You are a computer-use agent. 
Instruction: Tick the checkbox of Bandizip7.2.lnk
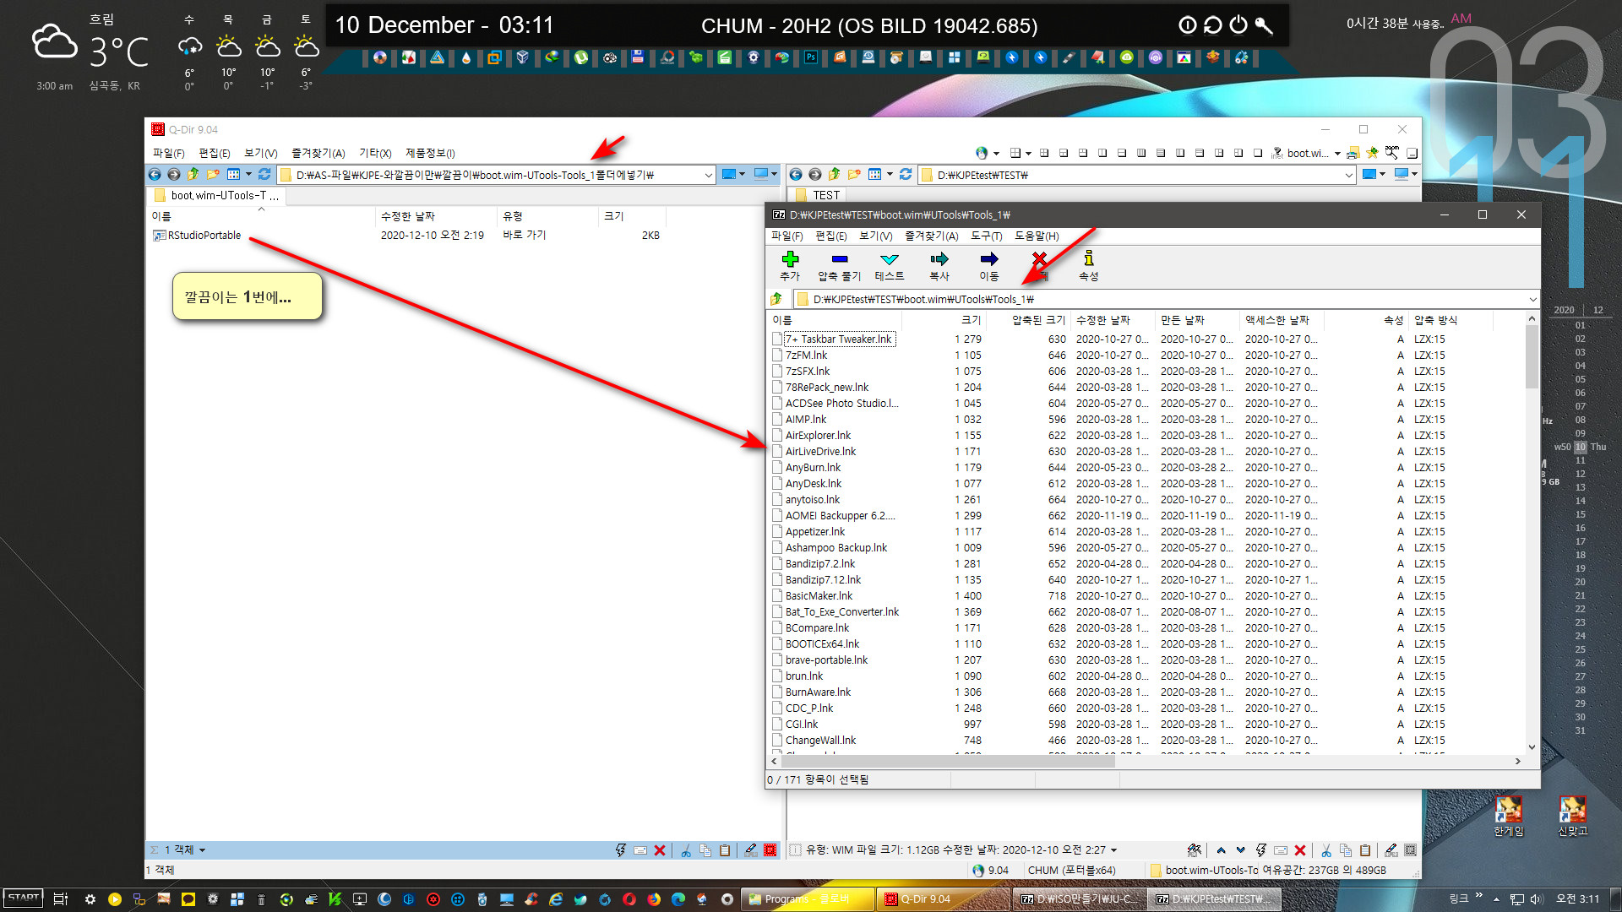(x=777, y=564)
